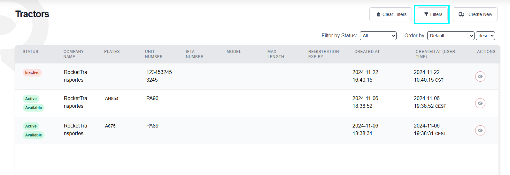This screenshot has height=175, width=510.
Task: Click the Clear Filters button
Action: pos(390,14)
